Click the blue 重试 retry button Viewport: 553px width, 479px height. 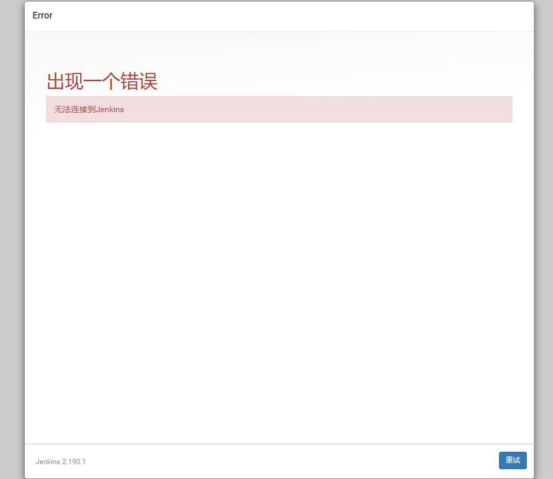coord(512,460)
